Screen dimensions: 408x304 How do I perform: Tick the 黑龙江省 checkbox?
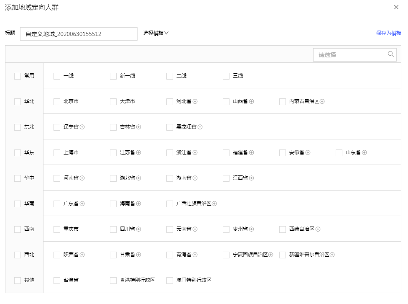coord(170,127)
